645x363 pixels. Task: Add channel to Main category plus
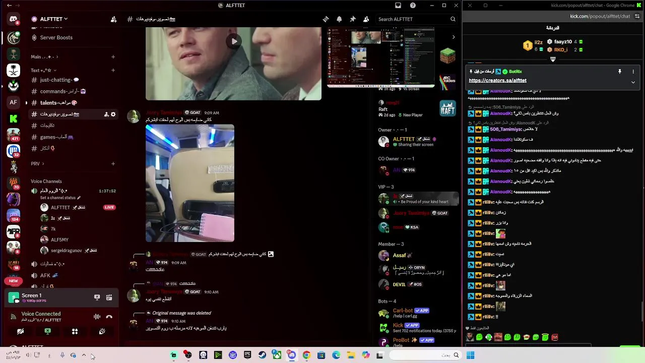(x=113, y=57)
